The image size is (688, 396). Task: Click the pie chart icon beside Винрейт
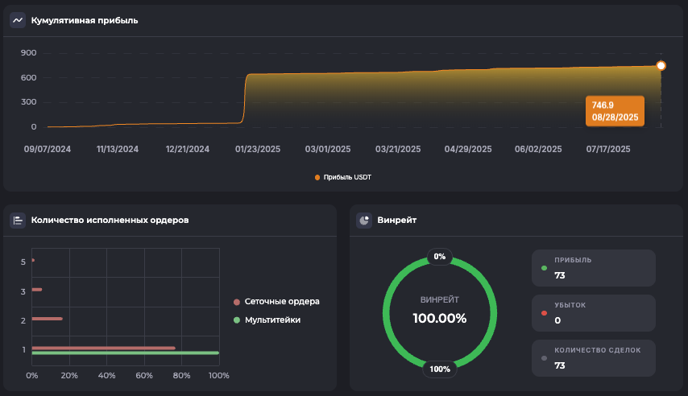(364, 220)
